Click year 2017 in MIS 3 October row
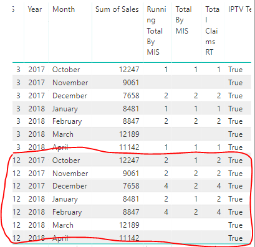This screenshot has width=255, height=247. pos(37,70)
